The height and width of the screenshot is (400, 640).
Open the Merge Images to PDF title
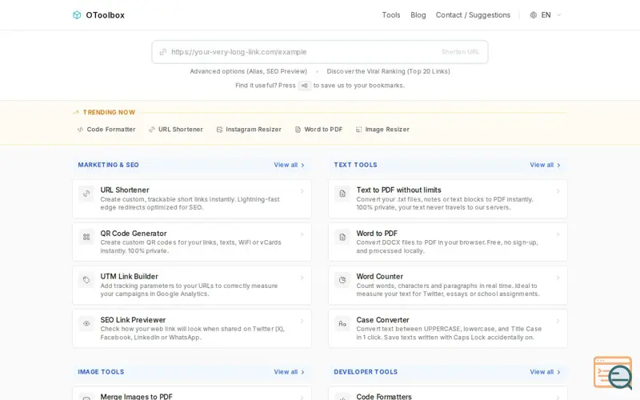[x=136, y=396]
